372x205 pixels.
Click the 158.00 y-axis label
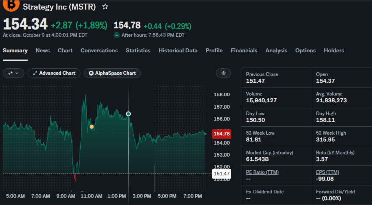[x=222, y=95]
